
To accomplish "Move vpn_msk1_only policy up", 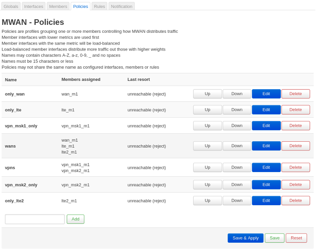I will click(x=207, y=126).
